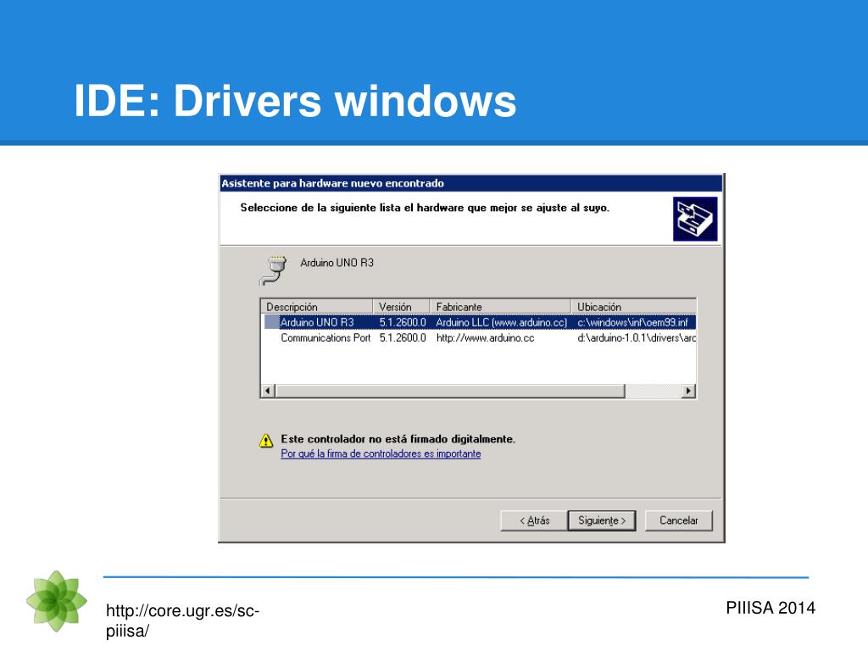This screenshot has width=868, height=651.
Task: Click the PIIISA 2014 footer text
Action: tap(770, 608)
